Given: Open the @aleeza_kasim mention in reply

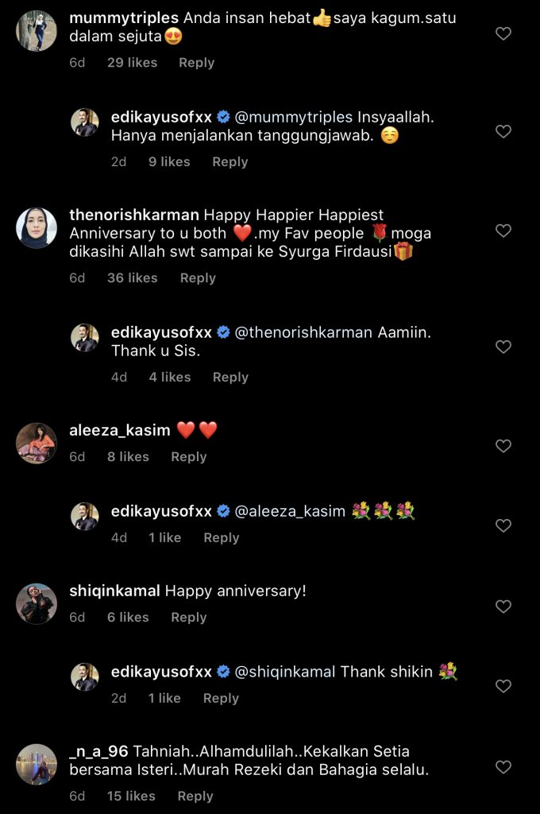Looking at the screenshot, I should (x=290, y=511).
